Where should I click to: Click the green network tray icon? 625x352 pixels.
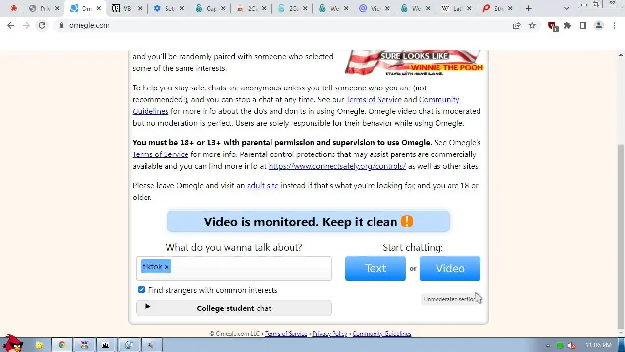click(x=560, y=345)
